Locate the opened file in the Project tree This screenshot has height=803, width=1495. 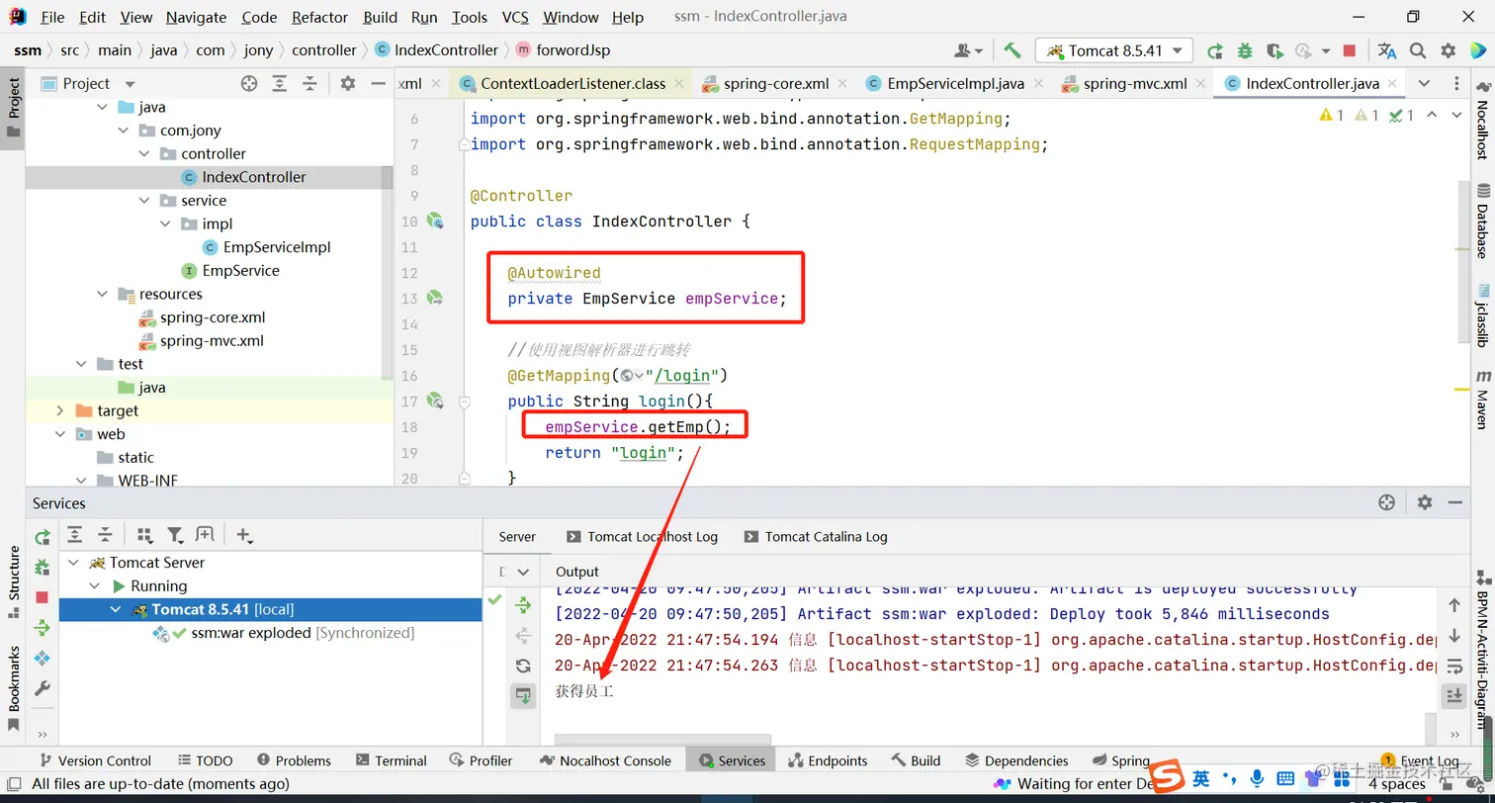click(x=249, y=84)
